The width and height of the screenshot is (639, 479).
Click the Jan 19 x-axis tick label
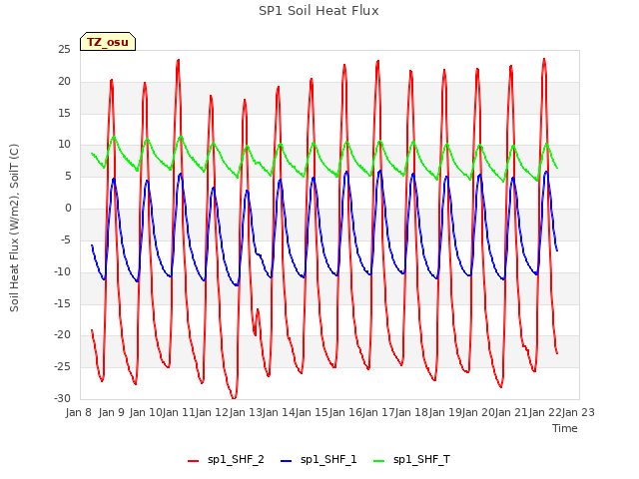tap(445, 412)
